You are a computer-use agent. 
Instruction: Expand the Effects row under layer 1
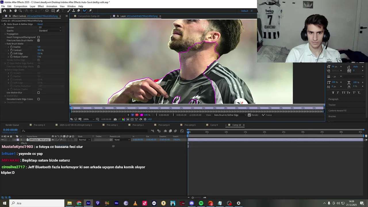tap(18, 143)
